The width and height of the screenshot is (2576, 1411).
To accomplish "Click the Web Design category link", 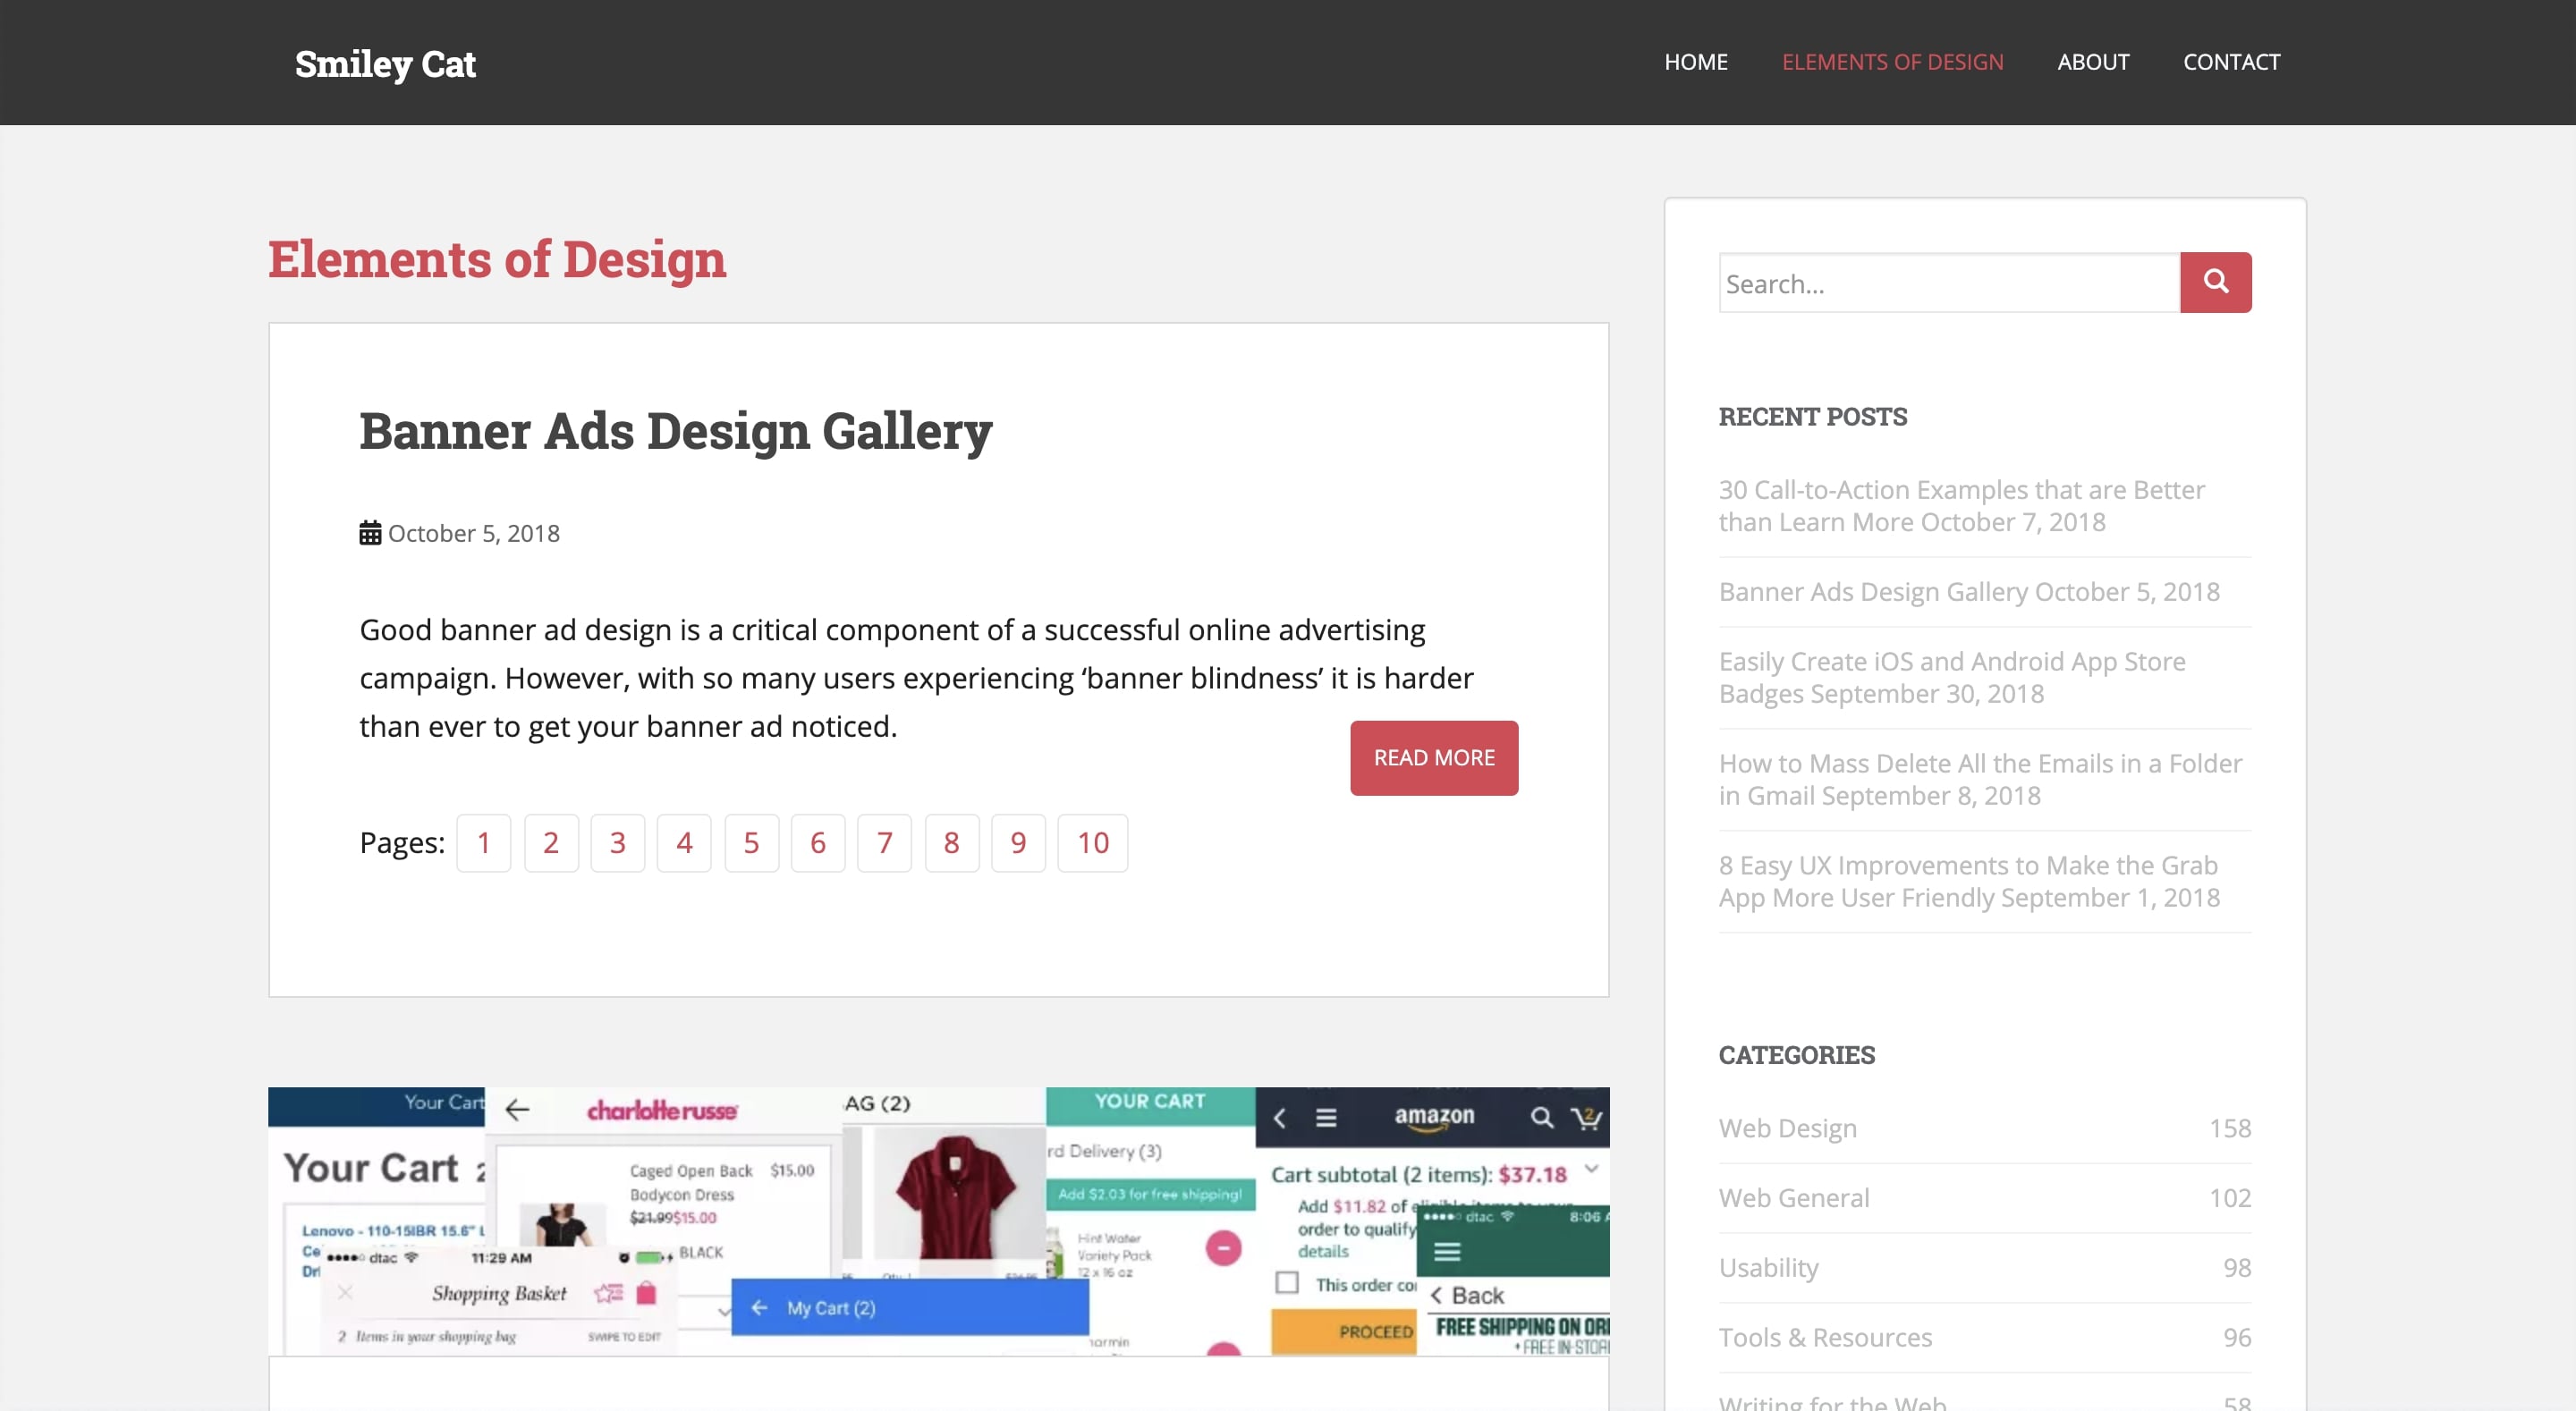I will point(1787,1128).
